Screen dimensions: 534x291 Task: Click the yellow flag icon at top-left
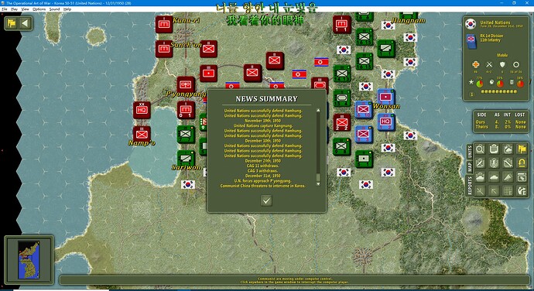tap(12, 23)
